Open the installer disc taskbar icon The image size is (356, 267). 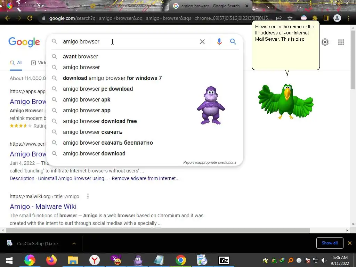[x=202, y=260]
